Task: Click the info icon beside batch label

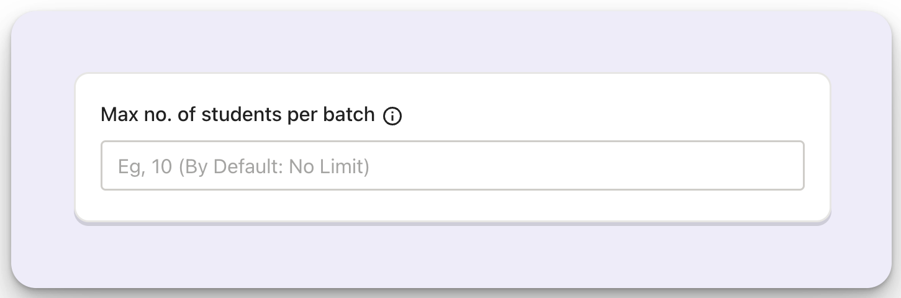Action: [x=392, y=116]
